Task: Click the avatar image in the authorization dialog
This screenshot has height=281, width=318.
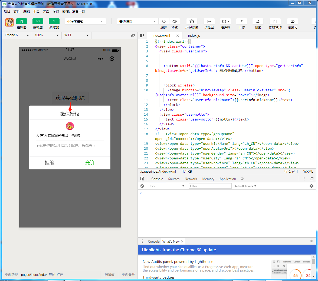Action: 70,126
